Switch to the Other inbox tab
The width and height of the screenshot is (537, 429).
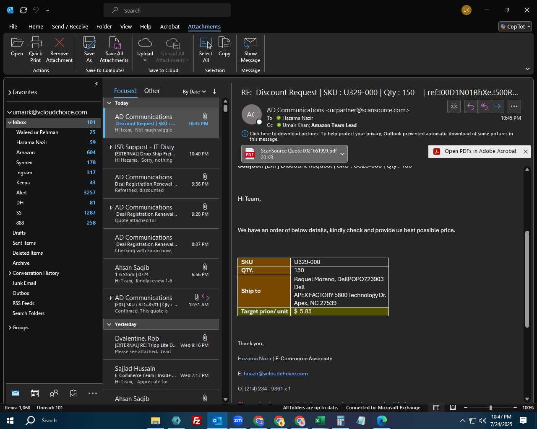(x=152, y=91)
